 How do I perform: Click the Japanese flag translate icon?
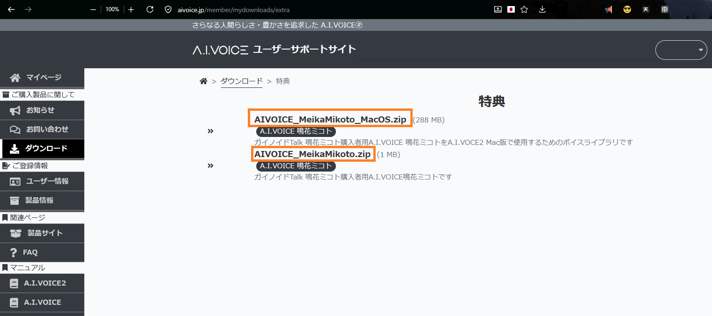(x=511, y=9)
